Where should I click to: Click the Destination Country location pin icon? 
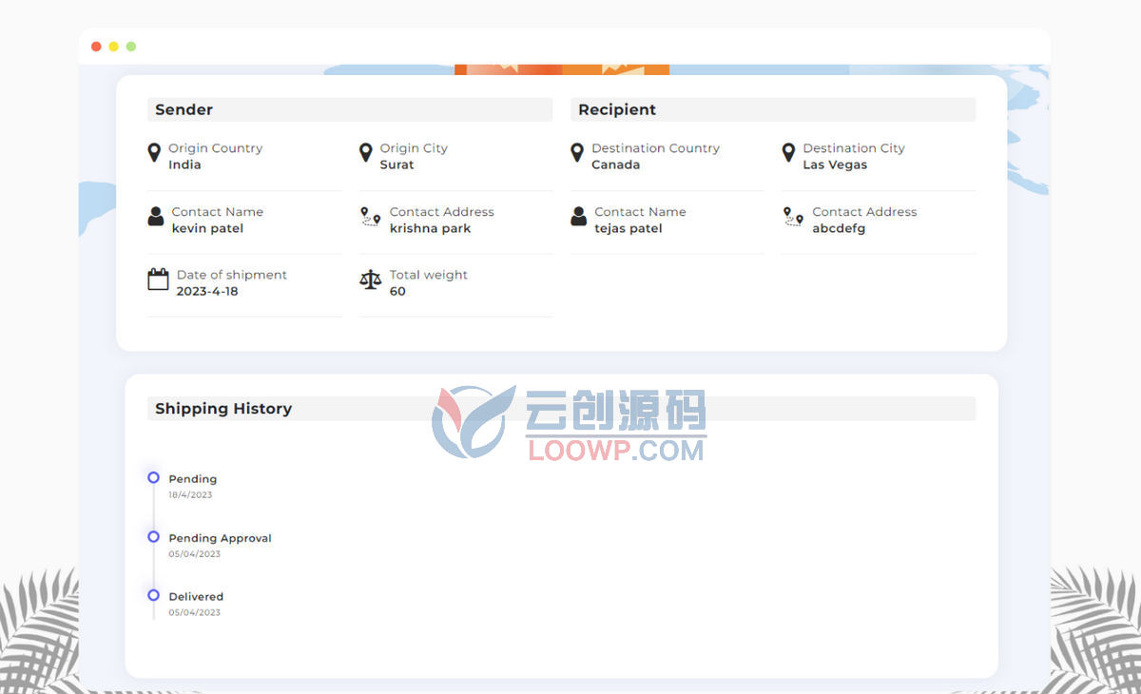click(x=576, y=152)
